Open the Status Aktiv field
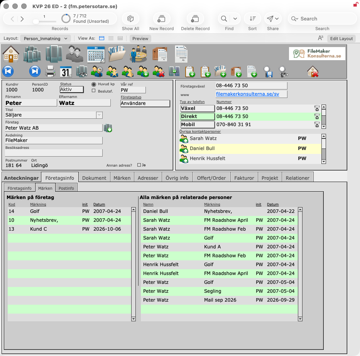 [71, 89]
